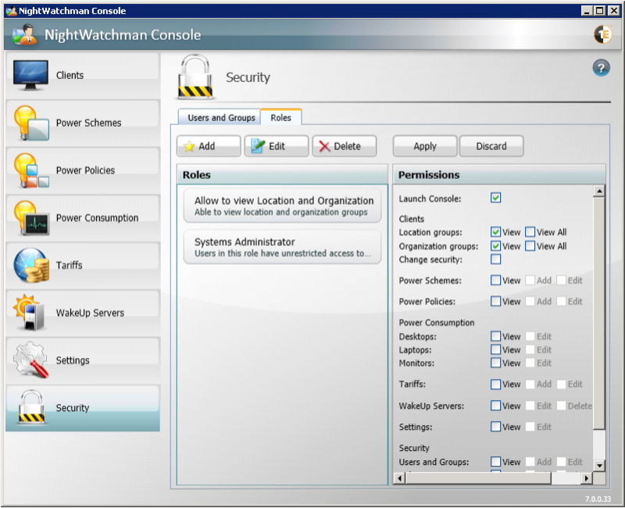This screenshot has width=625, height=508.
Task: Click the permissions scroll down arrow
Action: pyautogui.click(x=599, y=466)
